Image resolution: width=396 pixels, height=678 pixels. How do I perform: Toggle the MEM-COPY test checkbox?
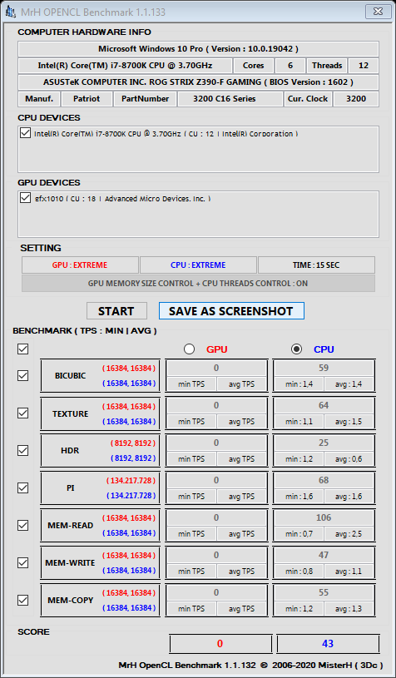(23, 600)
